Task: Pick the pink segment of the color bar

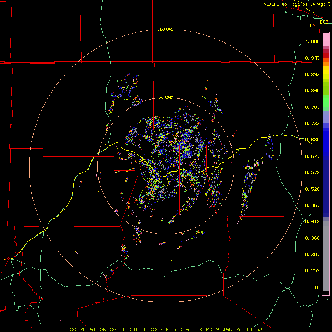Action: coord(326,39)
